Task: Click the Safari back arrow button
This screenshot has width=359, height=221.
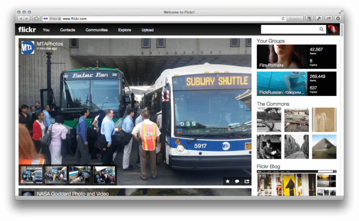Action: coord(21,18)
